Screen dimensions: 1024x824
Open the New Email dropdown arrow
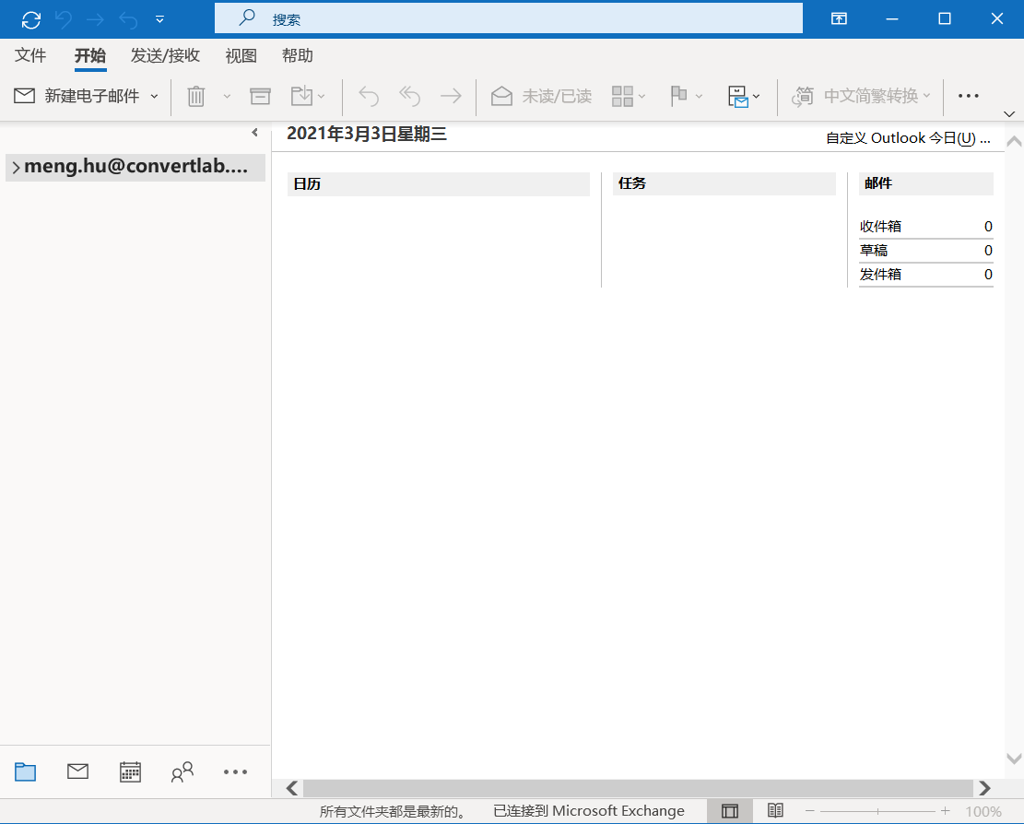155,96
